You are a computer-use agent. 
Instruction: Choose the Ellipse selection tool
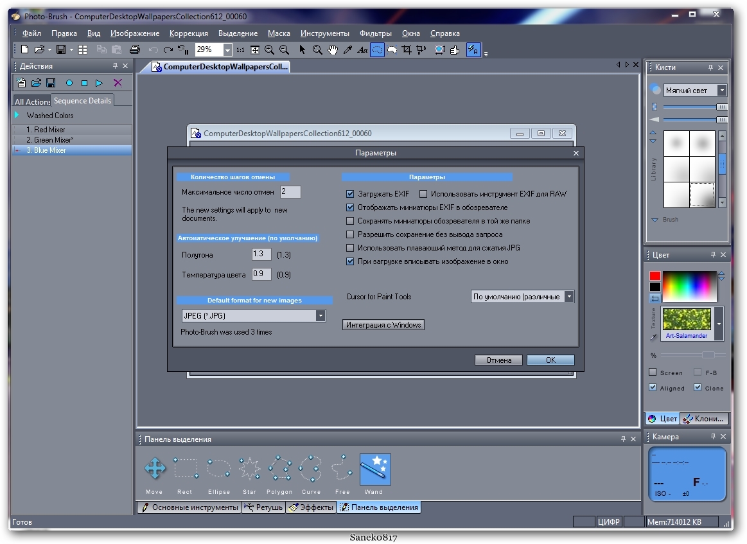point(218,469)
